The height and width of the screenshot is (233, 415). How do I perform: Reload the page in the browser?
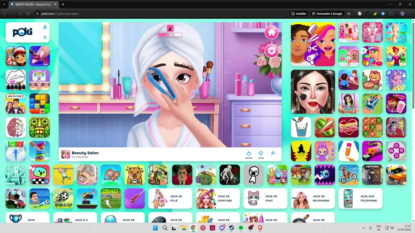[x=20, y=14]
